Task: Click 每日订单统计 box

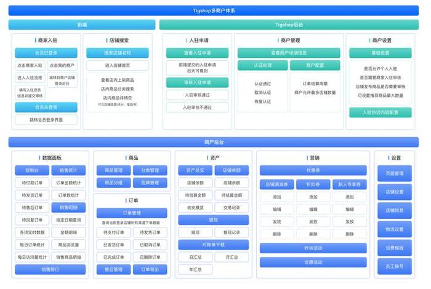Action: click(32, 245)
